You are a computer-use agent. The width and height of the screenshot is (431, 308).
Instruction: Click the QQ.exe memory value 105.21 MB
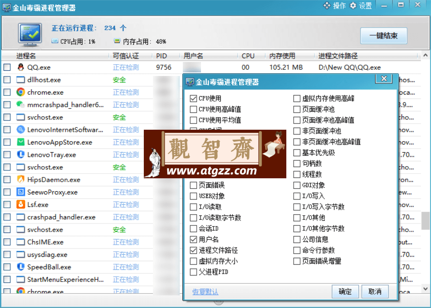(286, 67)
